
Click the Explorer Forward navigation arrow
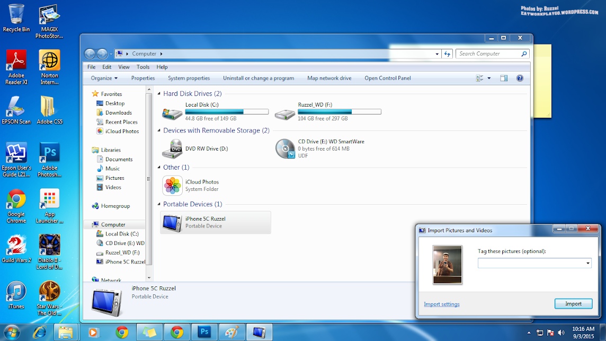click(102, 54)
